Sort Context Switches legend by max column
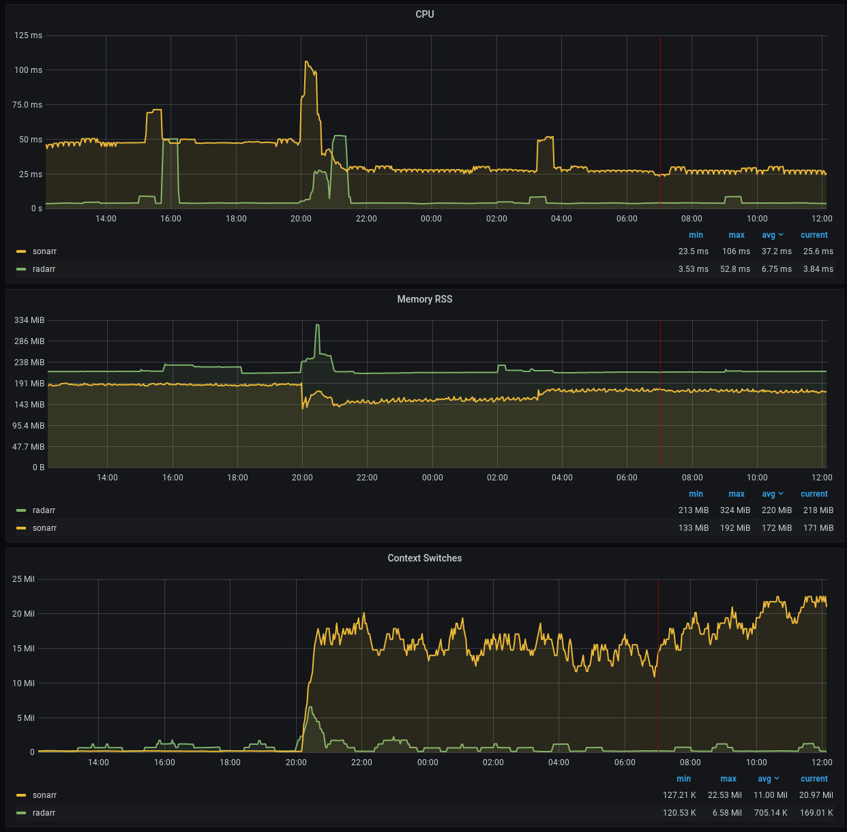This screenshot has height=832, width=847. (728, 779)
